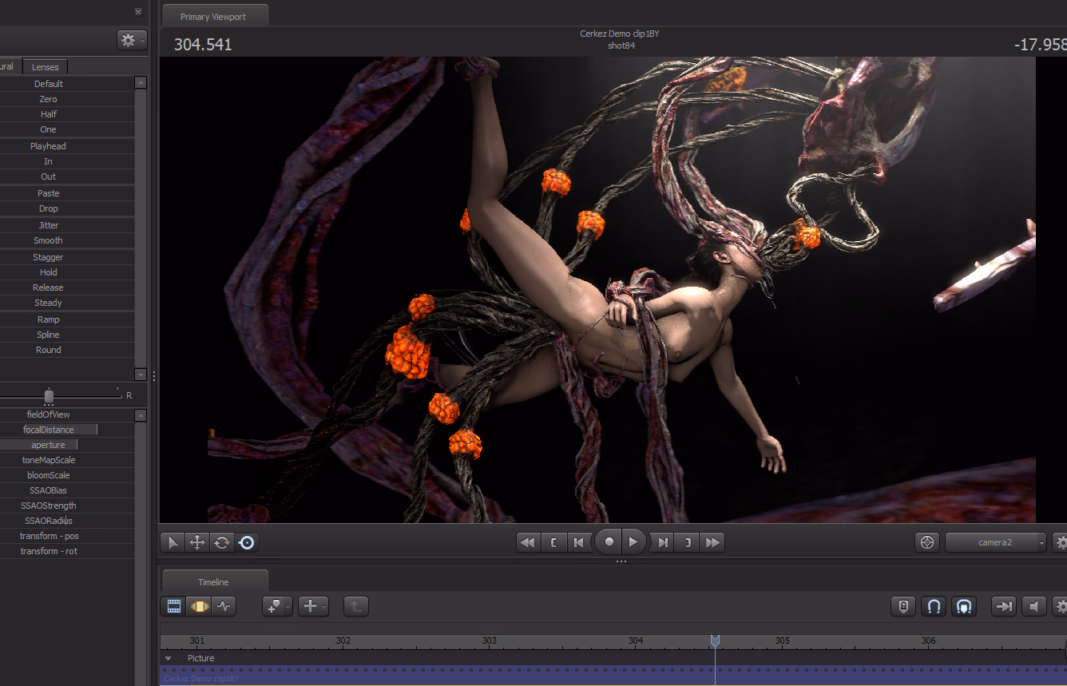Screen dimensions: 1067x686
Task: Switch to the Lenses tab
Action: pos(46,67)
